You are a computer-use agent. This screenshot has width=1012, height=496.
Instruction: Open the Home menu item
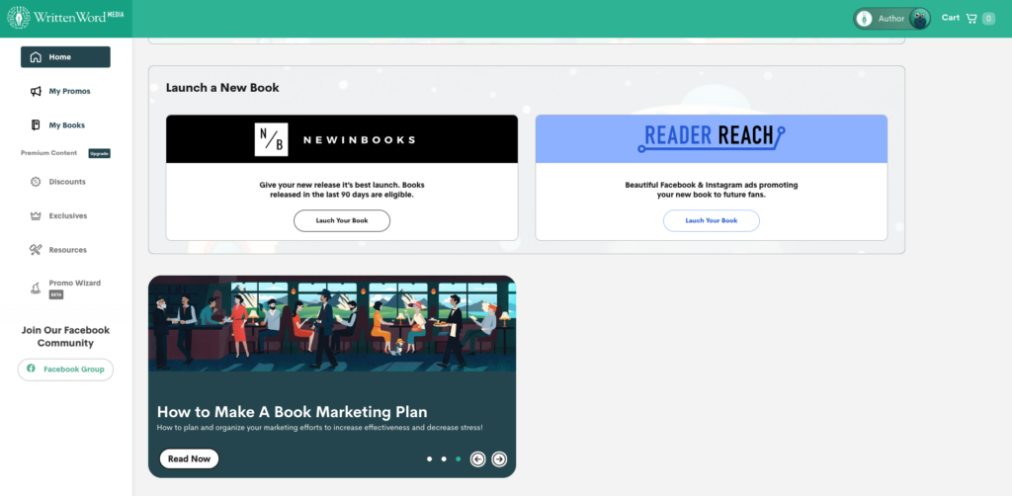(65, 56)
